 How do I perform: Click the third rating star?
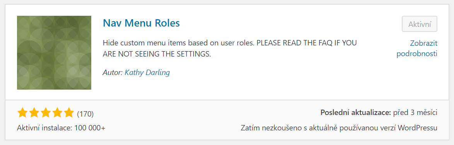(x=46, y=113)
